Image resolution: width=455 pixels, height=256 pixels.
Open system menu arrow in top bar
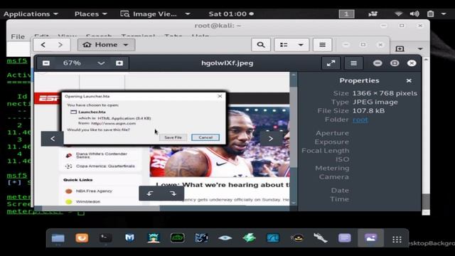(x=444, y=14)
